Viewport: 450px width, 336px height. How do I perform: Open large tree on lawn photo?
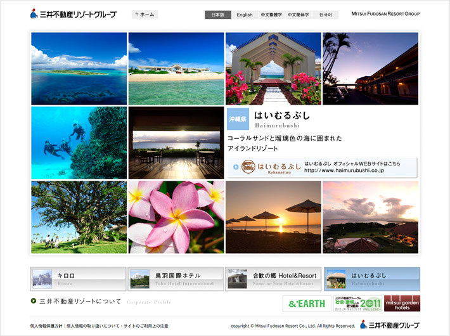(x=79, y=217)
